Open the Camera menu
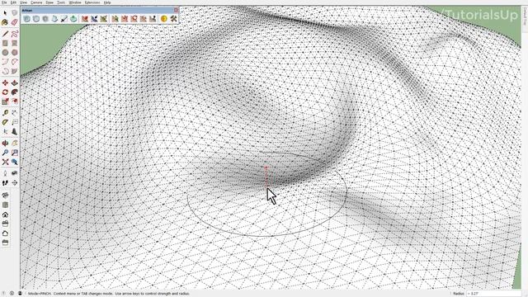The height and width of the screenshot is (297, 528). tap(36, 2)
